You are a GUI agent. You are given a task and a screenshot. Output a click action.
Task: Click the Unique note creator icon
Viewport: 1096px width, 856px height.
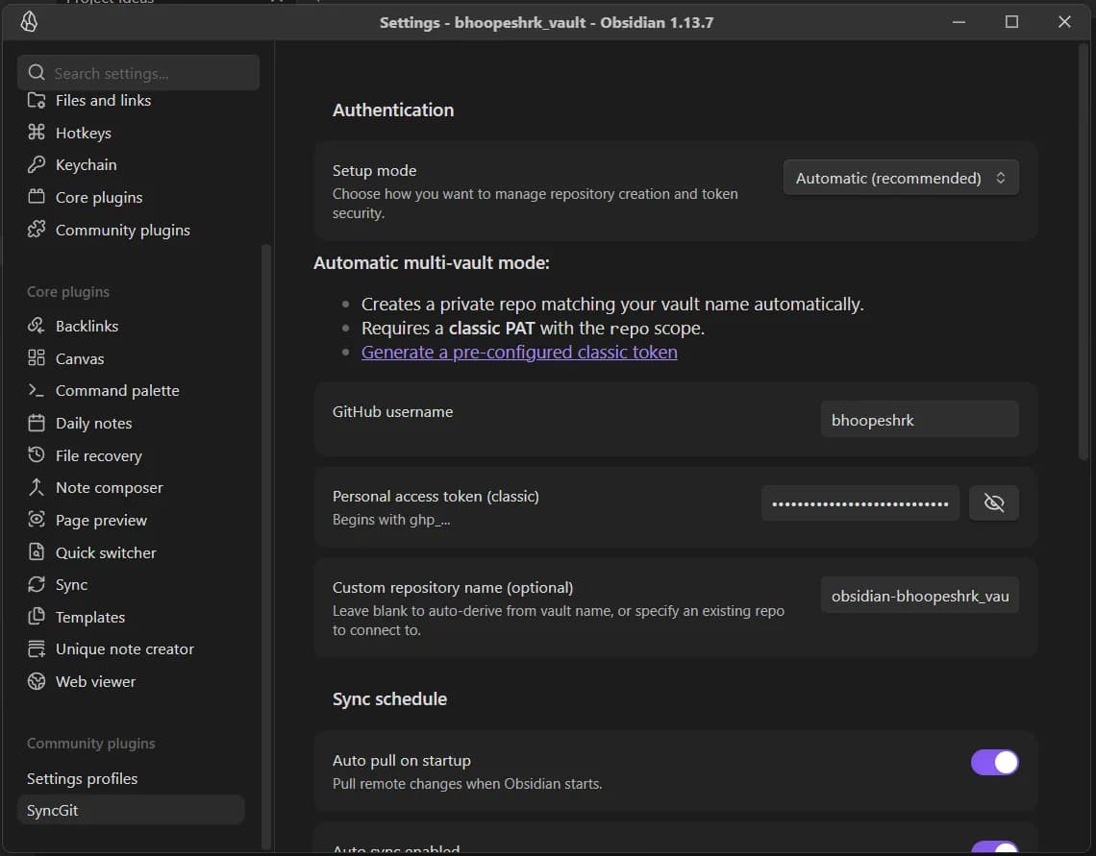pos(37,648)
